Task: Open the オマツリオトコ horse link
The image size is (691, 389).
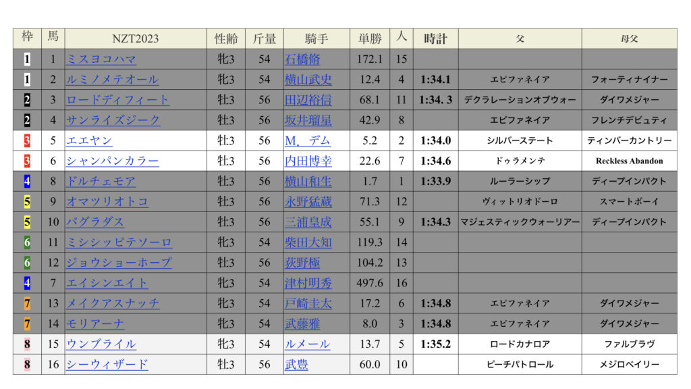Action: pyautogui.click(x=107, y=201)
